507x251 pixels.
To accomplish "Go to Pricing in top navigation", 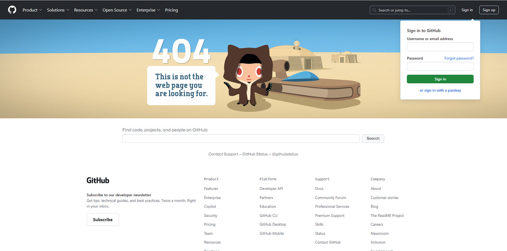I will [171, 10].
